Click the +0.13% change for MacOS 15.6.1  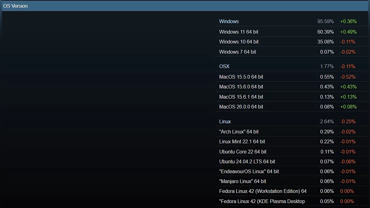click(348, 97)
